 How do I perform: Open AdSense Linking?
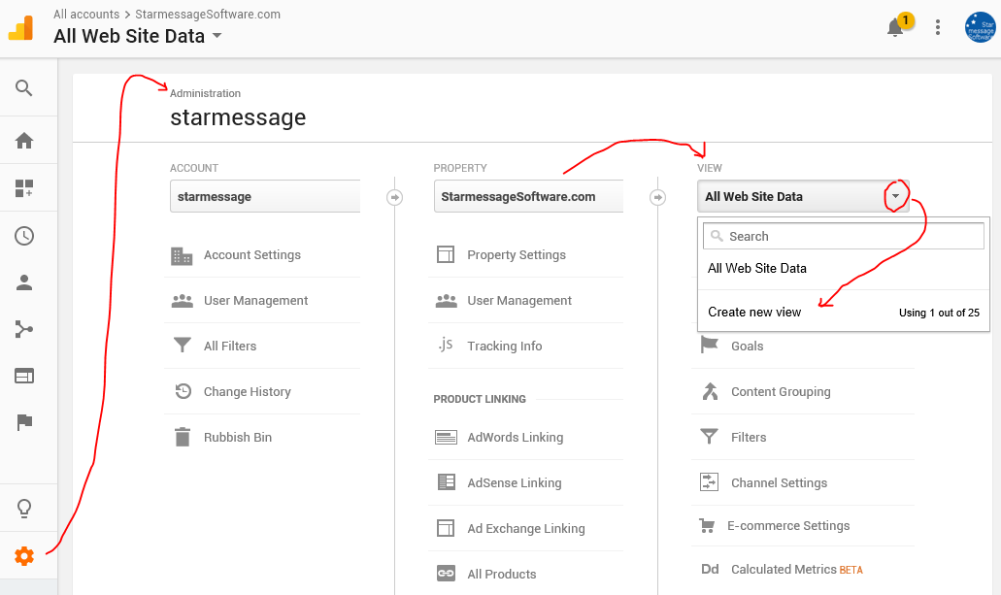(514, 482)
